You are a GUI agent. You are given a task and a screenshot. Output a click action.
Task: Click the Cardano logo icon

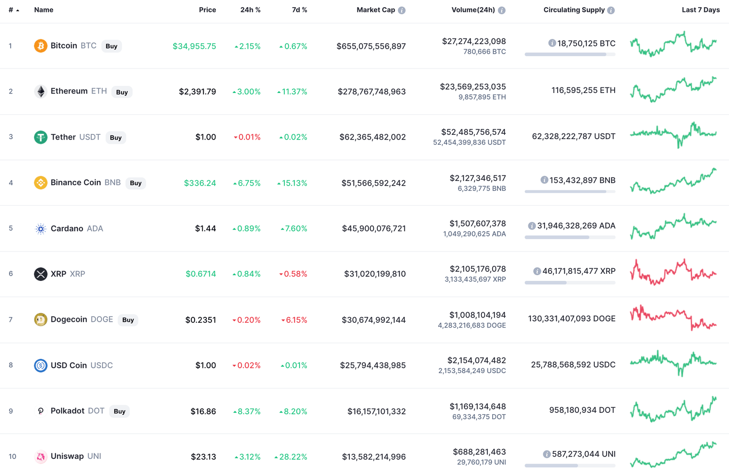(x=41, y=229)
